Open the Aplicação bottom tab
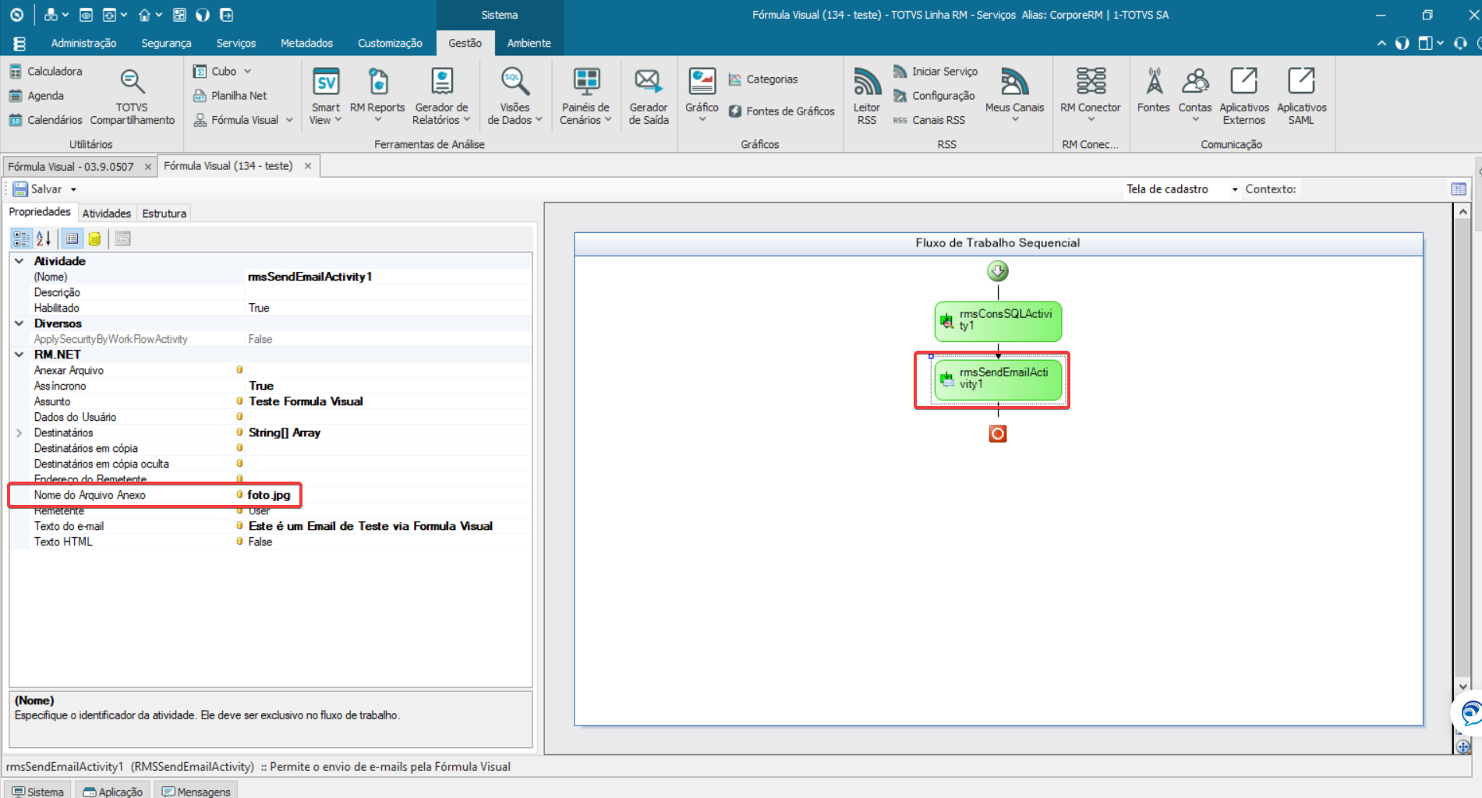 [x=114, y=791]
